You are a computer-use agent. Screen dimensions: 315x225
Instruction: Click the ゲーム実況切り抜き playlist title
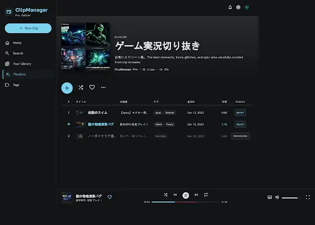click(157, 46)
